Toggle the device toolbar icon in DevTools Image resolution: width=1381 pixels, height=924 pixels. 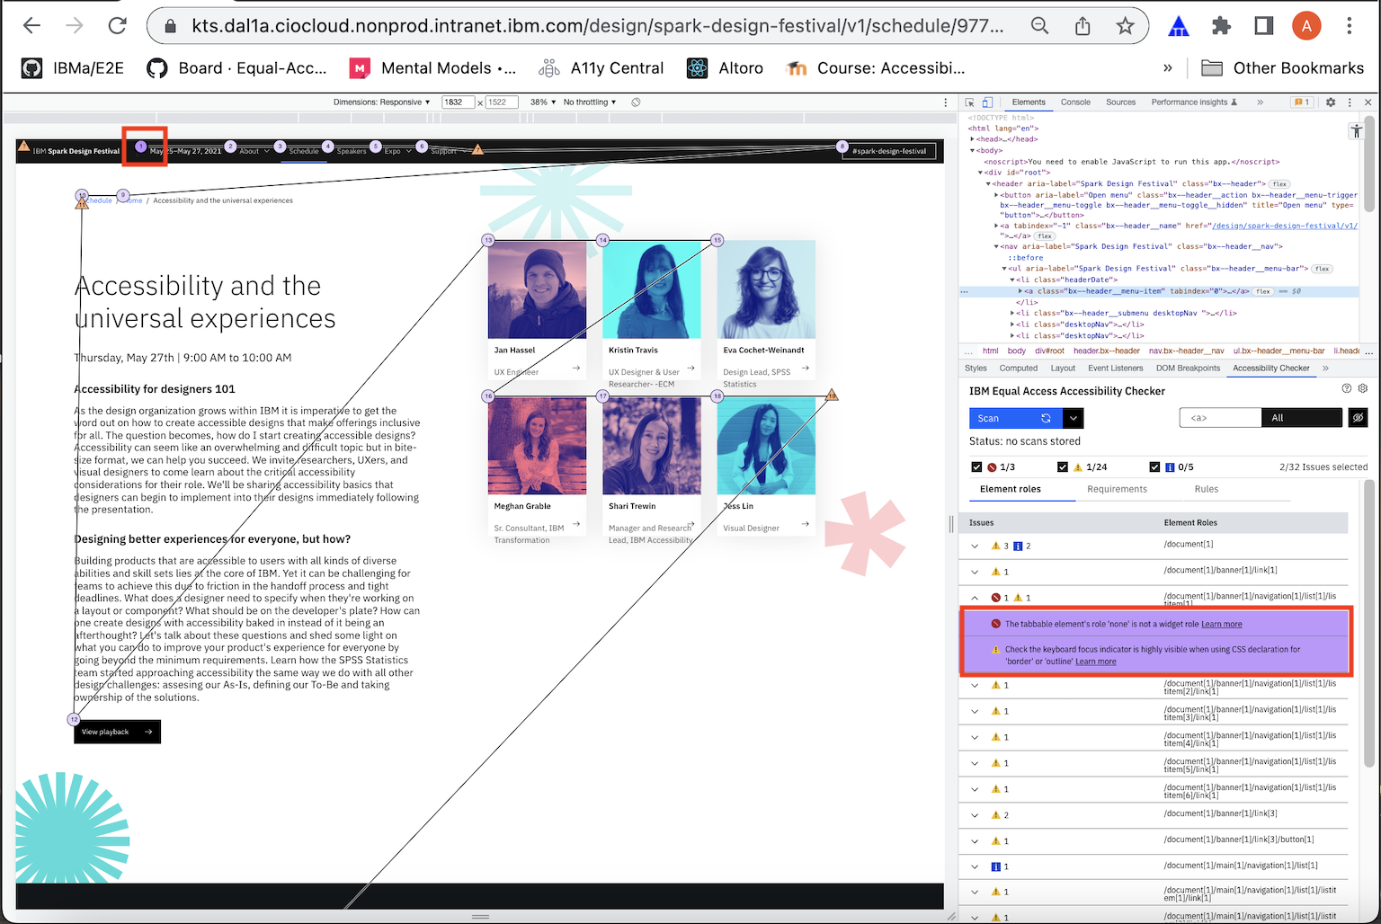(987, 102)
